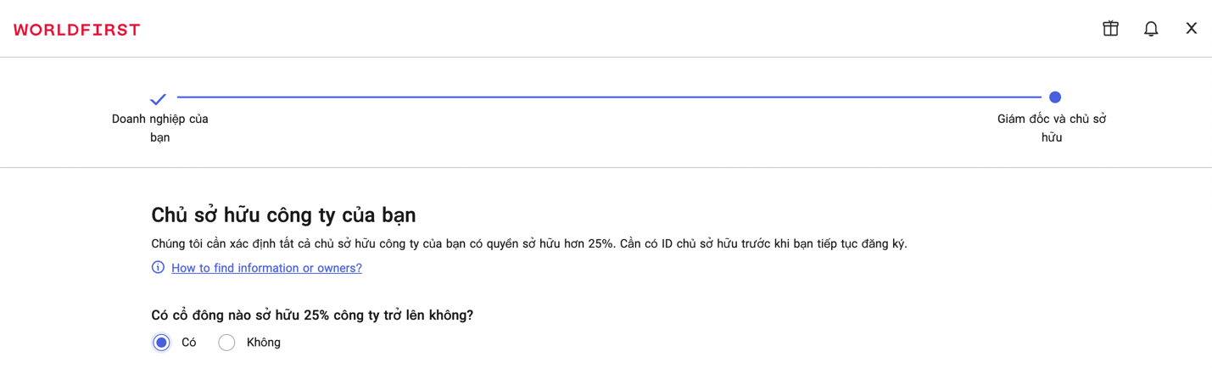Viewport: 1212px width, 368px height.
Task: Select the "Không" radio button
Action: coord(226,343)
